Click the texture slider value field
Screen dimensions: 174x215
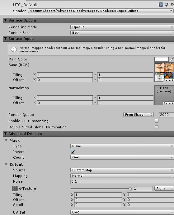[143, 189]
